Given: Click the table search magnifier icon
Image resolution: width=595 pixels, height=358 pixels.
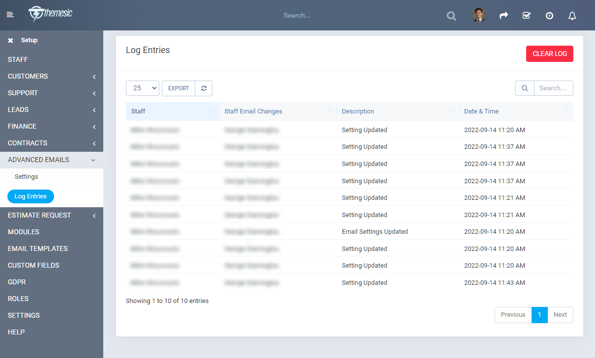Looking at the screenshot, I should [x=524, y=88].
